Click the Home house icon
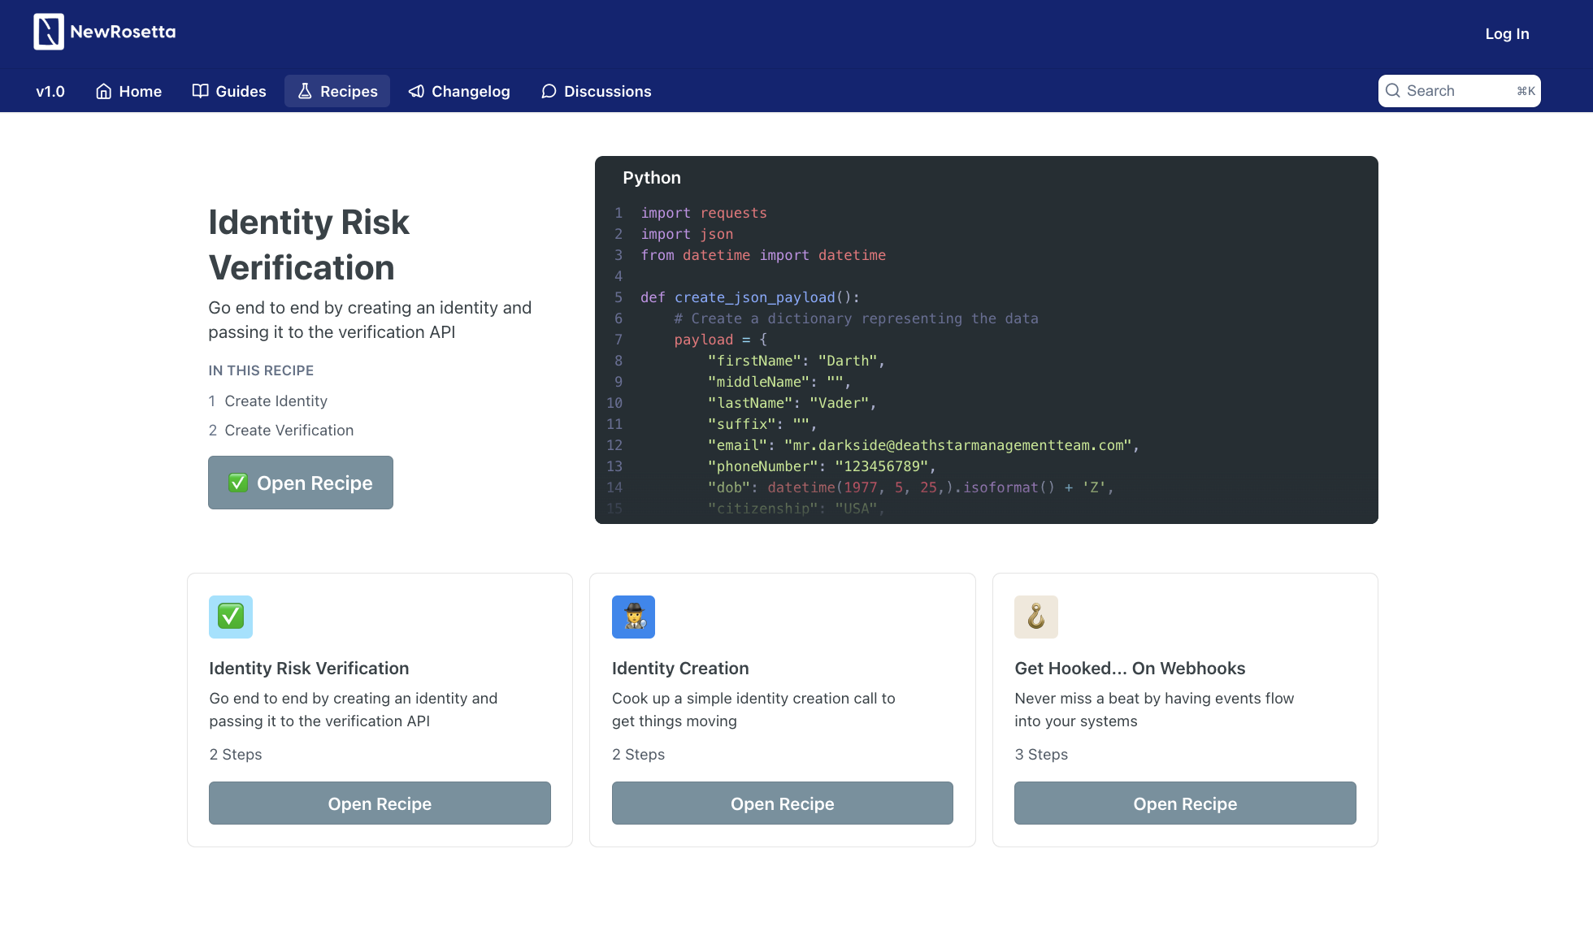This screenshot has height=944, width=1593. [103, 91]
